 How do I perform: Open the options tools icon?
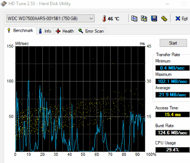[164, 19]
